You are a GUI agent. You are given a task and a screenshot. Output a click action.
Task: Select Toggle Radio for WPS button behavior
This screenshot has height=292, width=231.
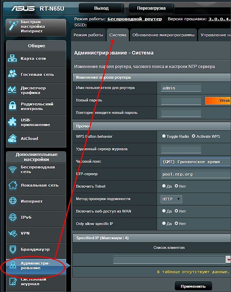pyautogui.click(x=164, y=136)
